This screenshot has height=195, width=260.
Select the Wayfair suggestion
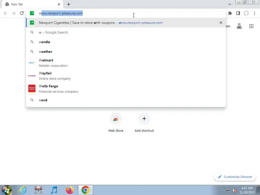[x=126, y=76]
